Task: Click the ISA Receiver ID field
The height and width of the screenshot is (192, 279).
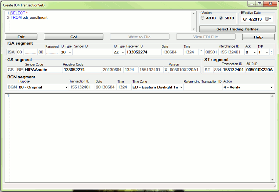Action: [x=143, y=52]
